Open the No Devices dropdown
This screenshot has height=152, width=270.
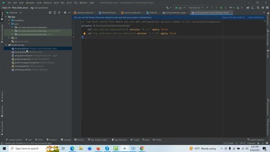pos(196,8)
